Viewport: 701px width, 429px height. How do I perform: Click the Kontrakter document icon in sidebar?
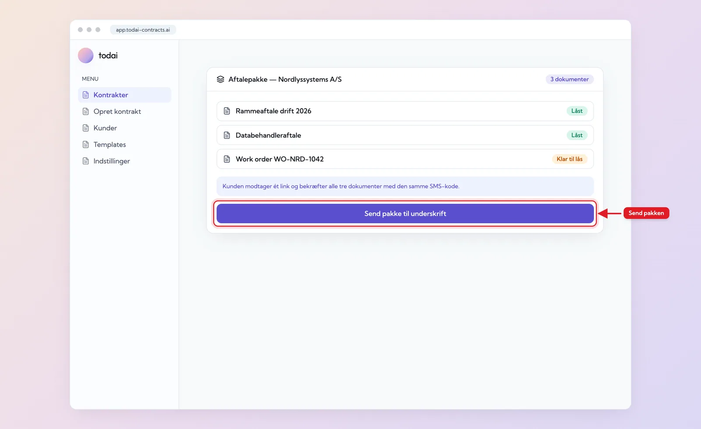tap(86, 95)
